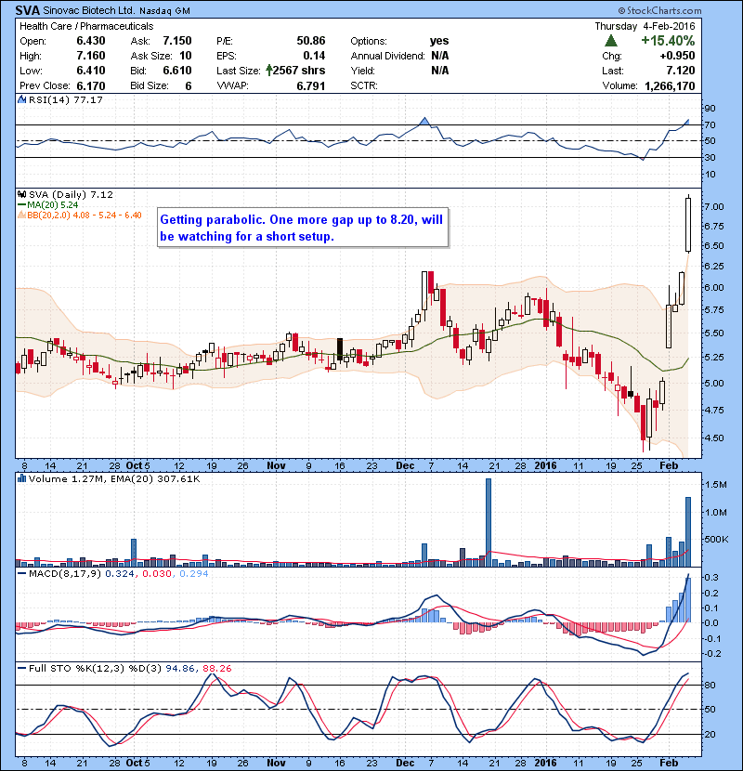Click the small up arrow beside 2567 shrs
This screenshot has height=771, width=743.
(268, 71)
